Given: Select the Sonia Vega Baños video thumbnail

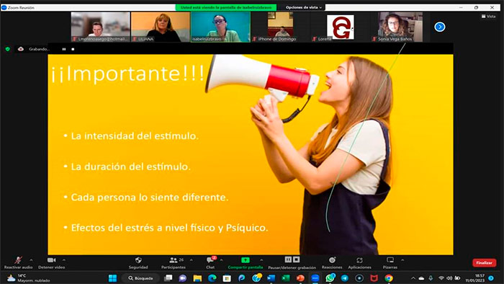Looking at the screenshot, I should coord(400,27).
